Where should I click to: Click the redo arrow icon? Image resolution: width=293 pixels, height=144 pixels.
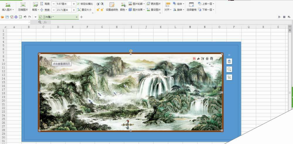click(30, 17)
